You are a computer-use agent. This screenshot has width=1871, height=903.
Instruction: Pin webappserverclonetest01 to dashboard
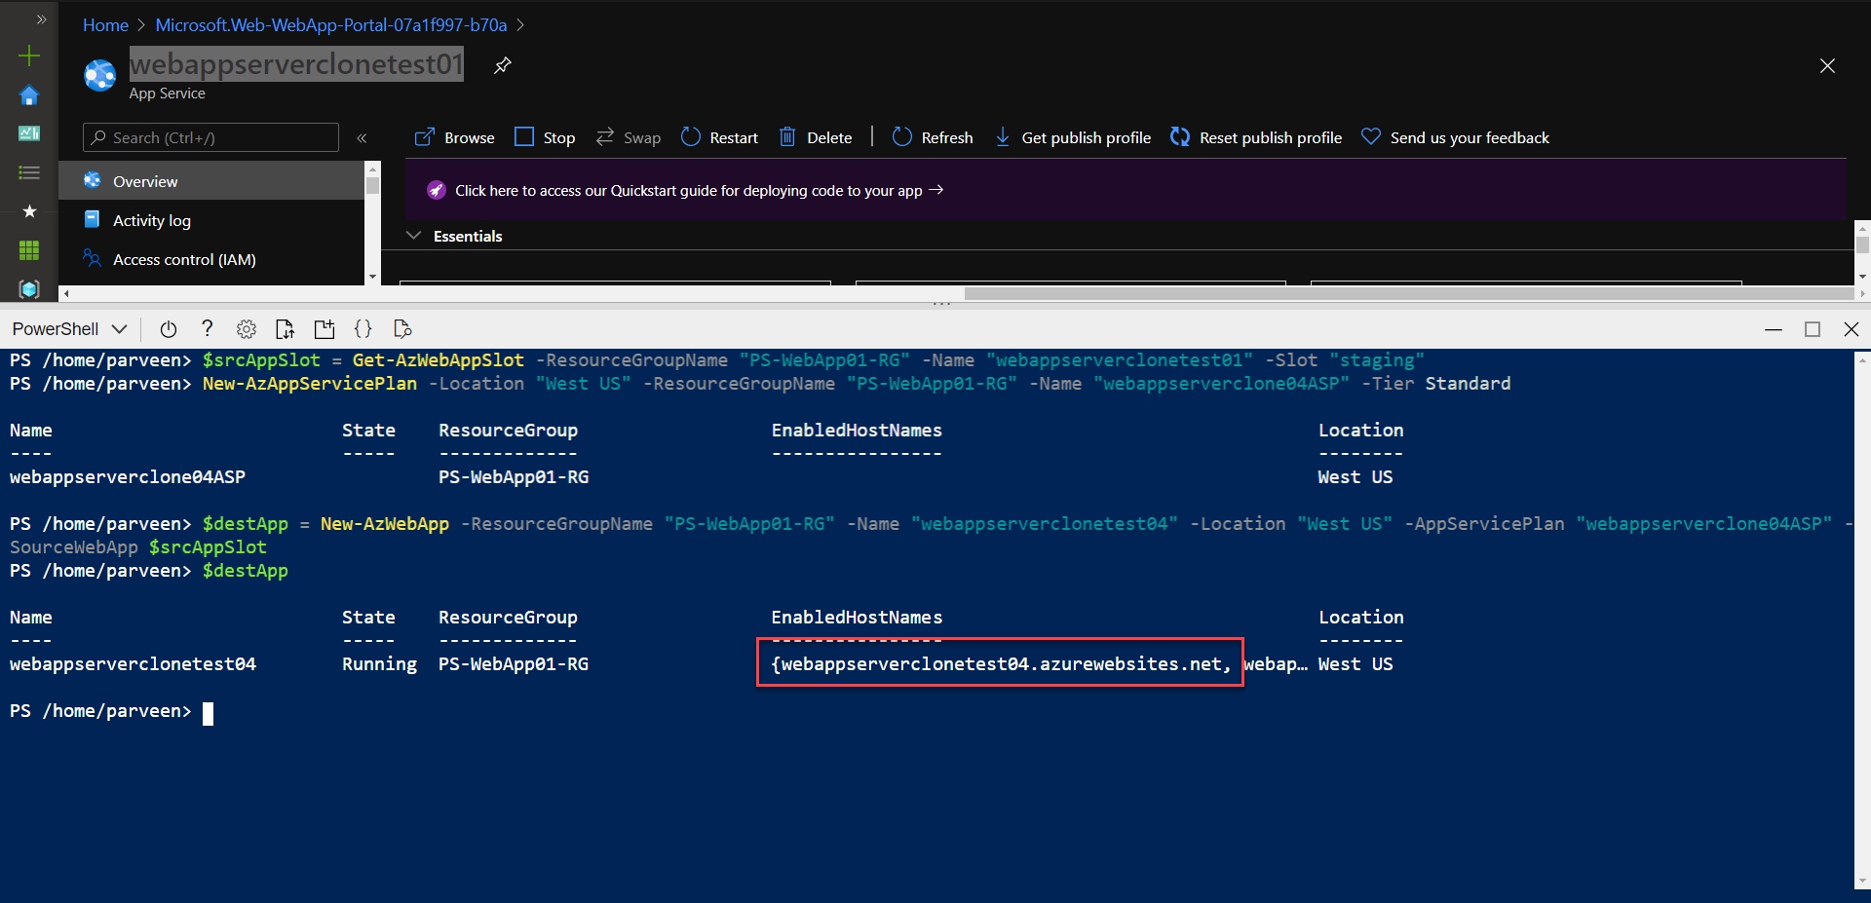(x=503, y=65)
